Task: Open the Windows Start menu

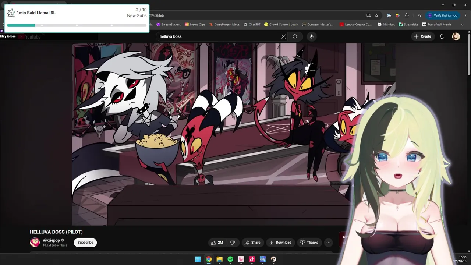Action: pos(198,259)
